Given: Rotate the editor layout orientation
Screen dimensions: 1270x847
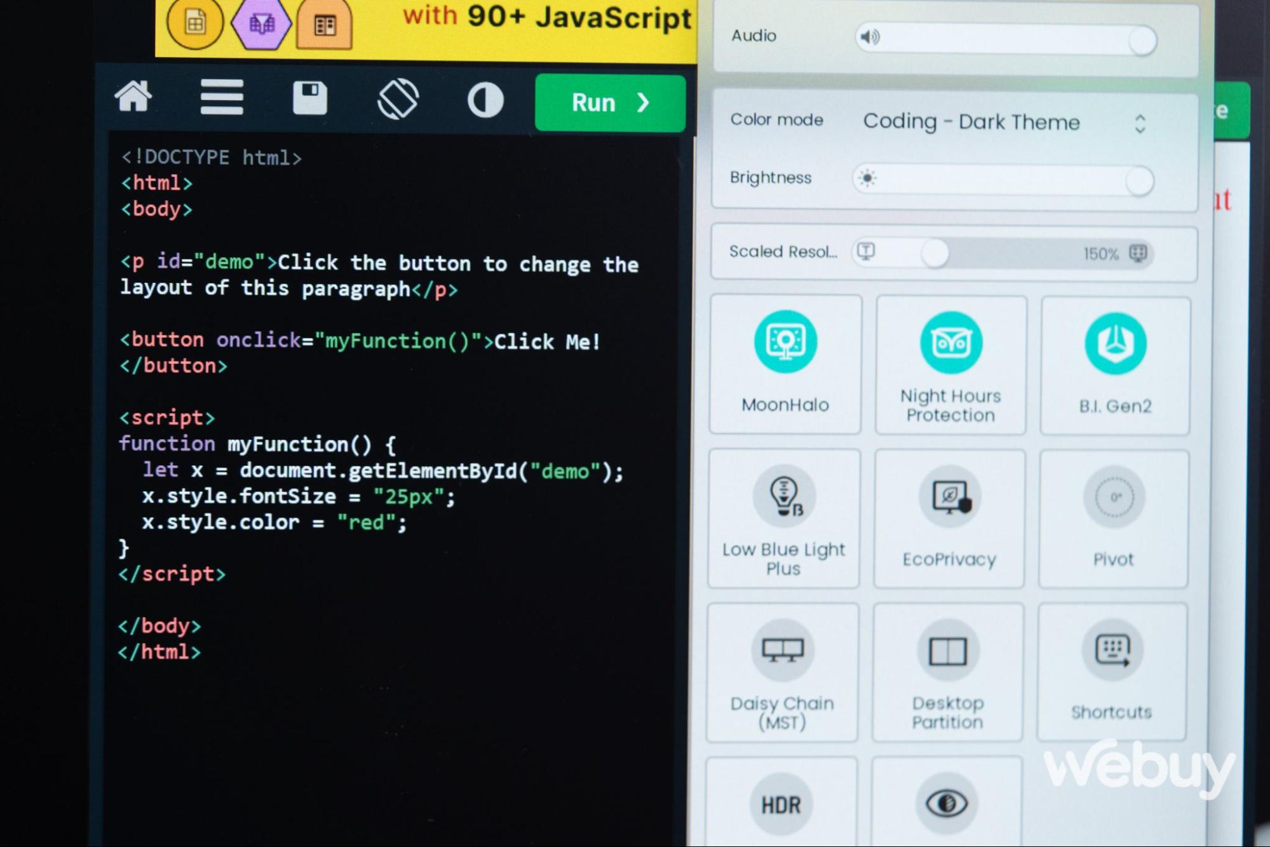Looking at the screenshot, I should [x=398, y=98].
